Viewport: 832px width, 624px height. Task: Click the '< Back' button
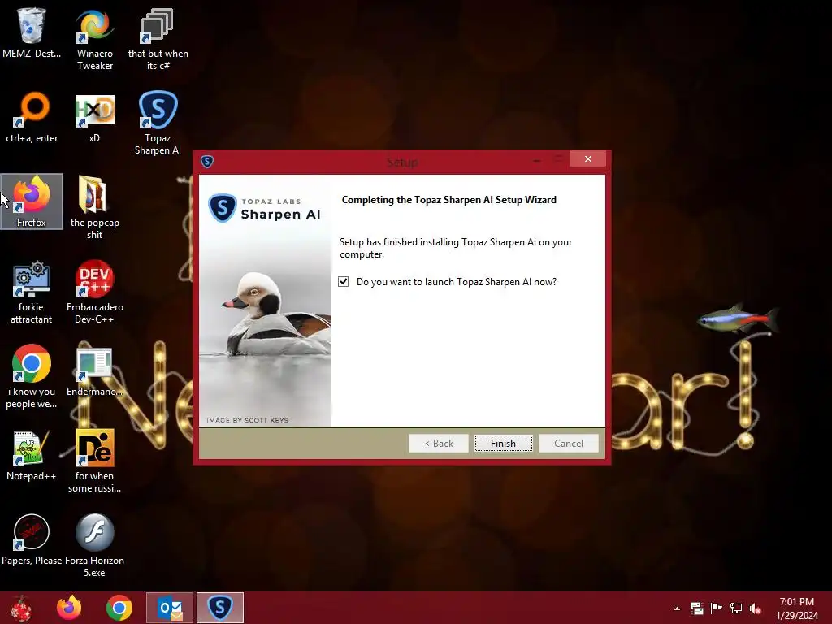[438, 444]
